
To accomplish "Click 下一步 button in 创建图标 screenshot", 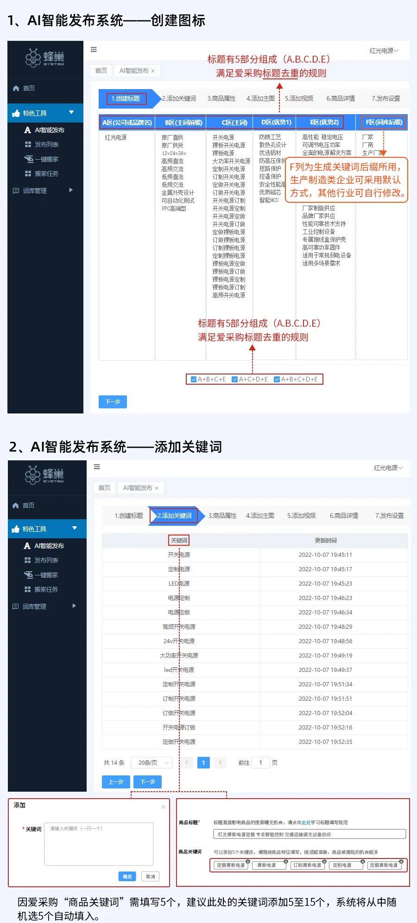I will [113, 402].
